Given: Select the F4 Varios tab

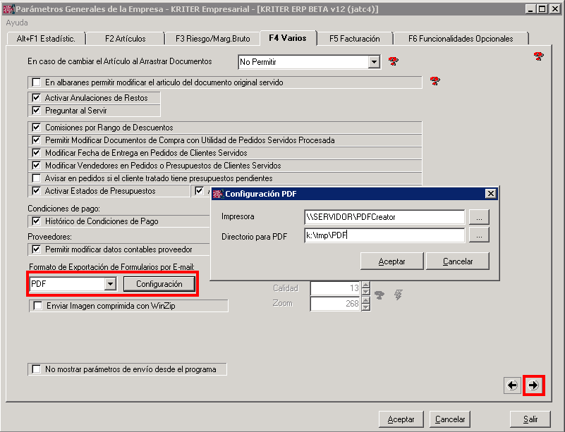Looking at the screenshot, I should 288,38.
